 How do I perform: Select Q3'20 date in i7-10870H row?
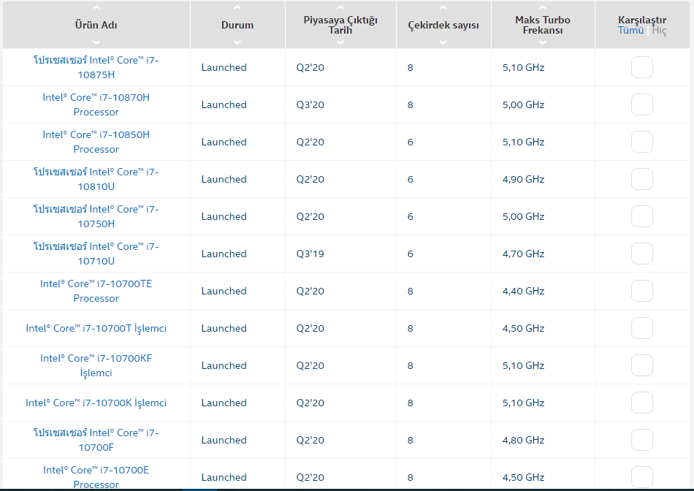tap(310, 104)
